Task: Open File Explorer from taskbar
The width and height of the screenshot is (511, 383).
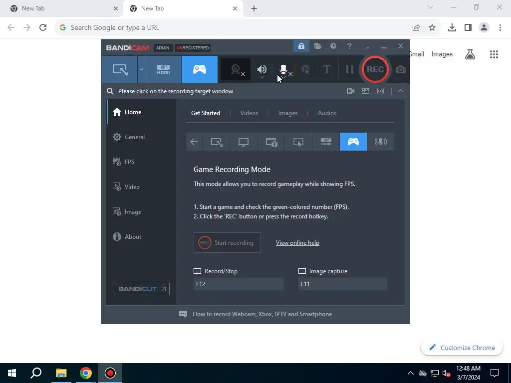Action: [x=61, y=373]
